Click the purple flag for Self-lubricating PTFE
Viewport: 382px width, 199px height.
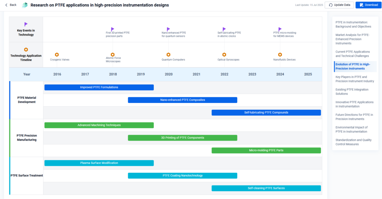(224, 29)
